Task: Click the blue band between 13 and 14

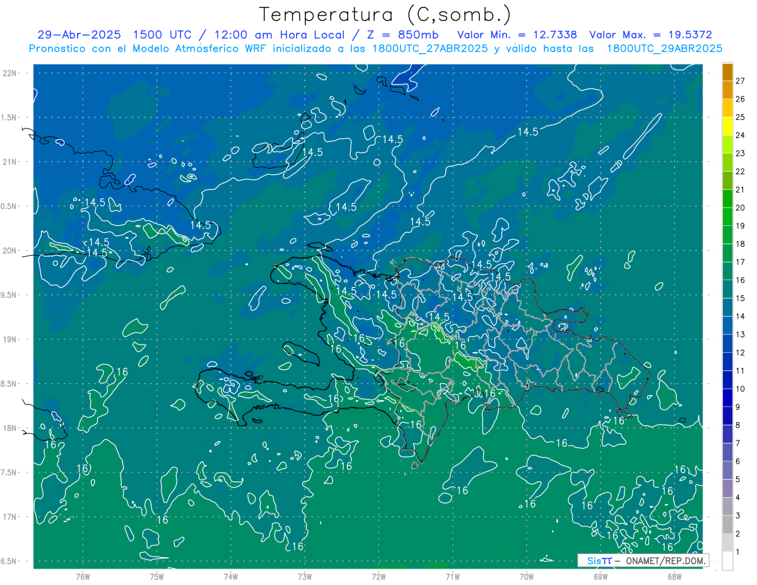Action: pyautogui.click(x=727, y=325)
